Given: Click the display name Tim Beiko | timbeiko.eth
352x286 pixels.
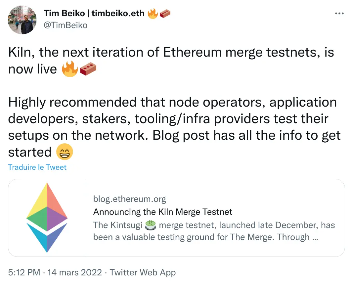Looking at the screenshot, I should coord(94,13).
